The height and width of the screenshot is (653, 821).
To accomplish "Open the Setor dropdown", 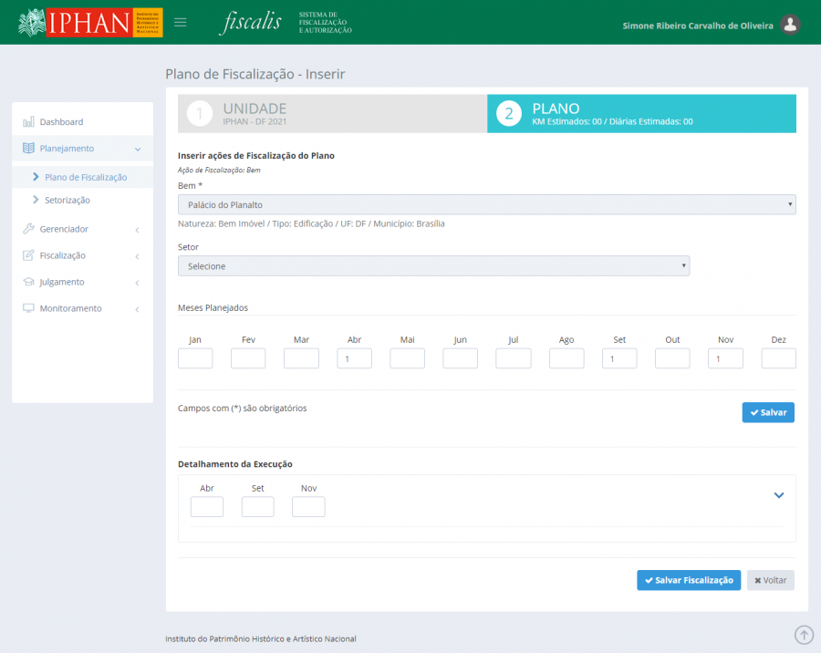I will click(433, 266).
